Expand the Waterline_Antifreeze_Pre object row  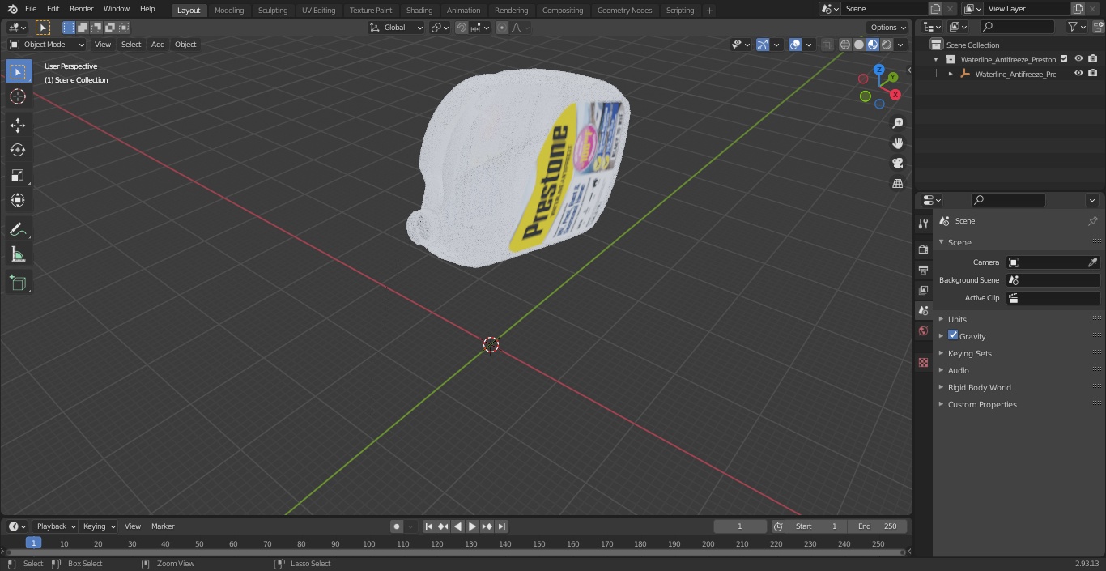coord(951,74)
